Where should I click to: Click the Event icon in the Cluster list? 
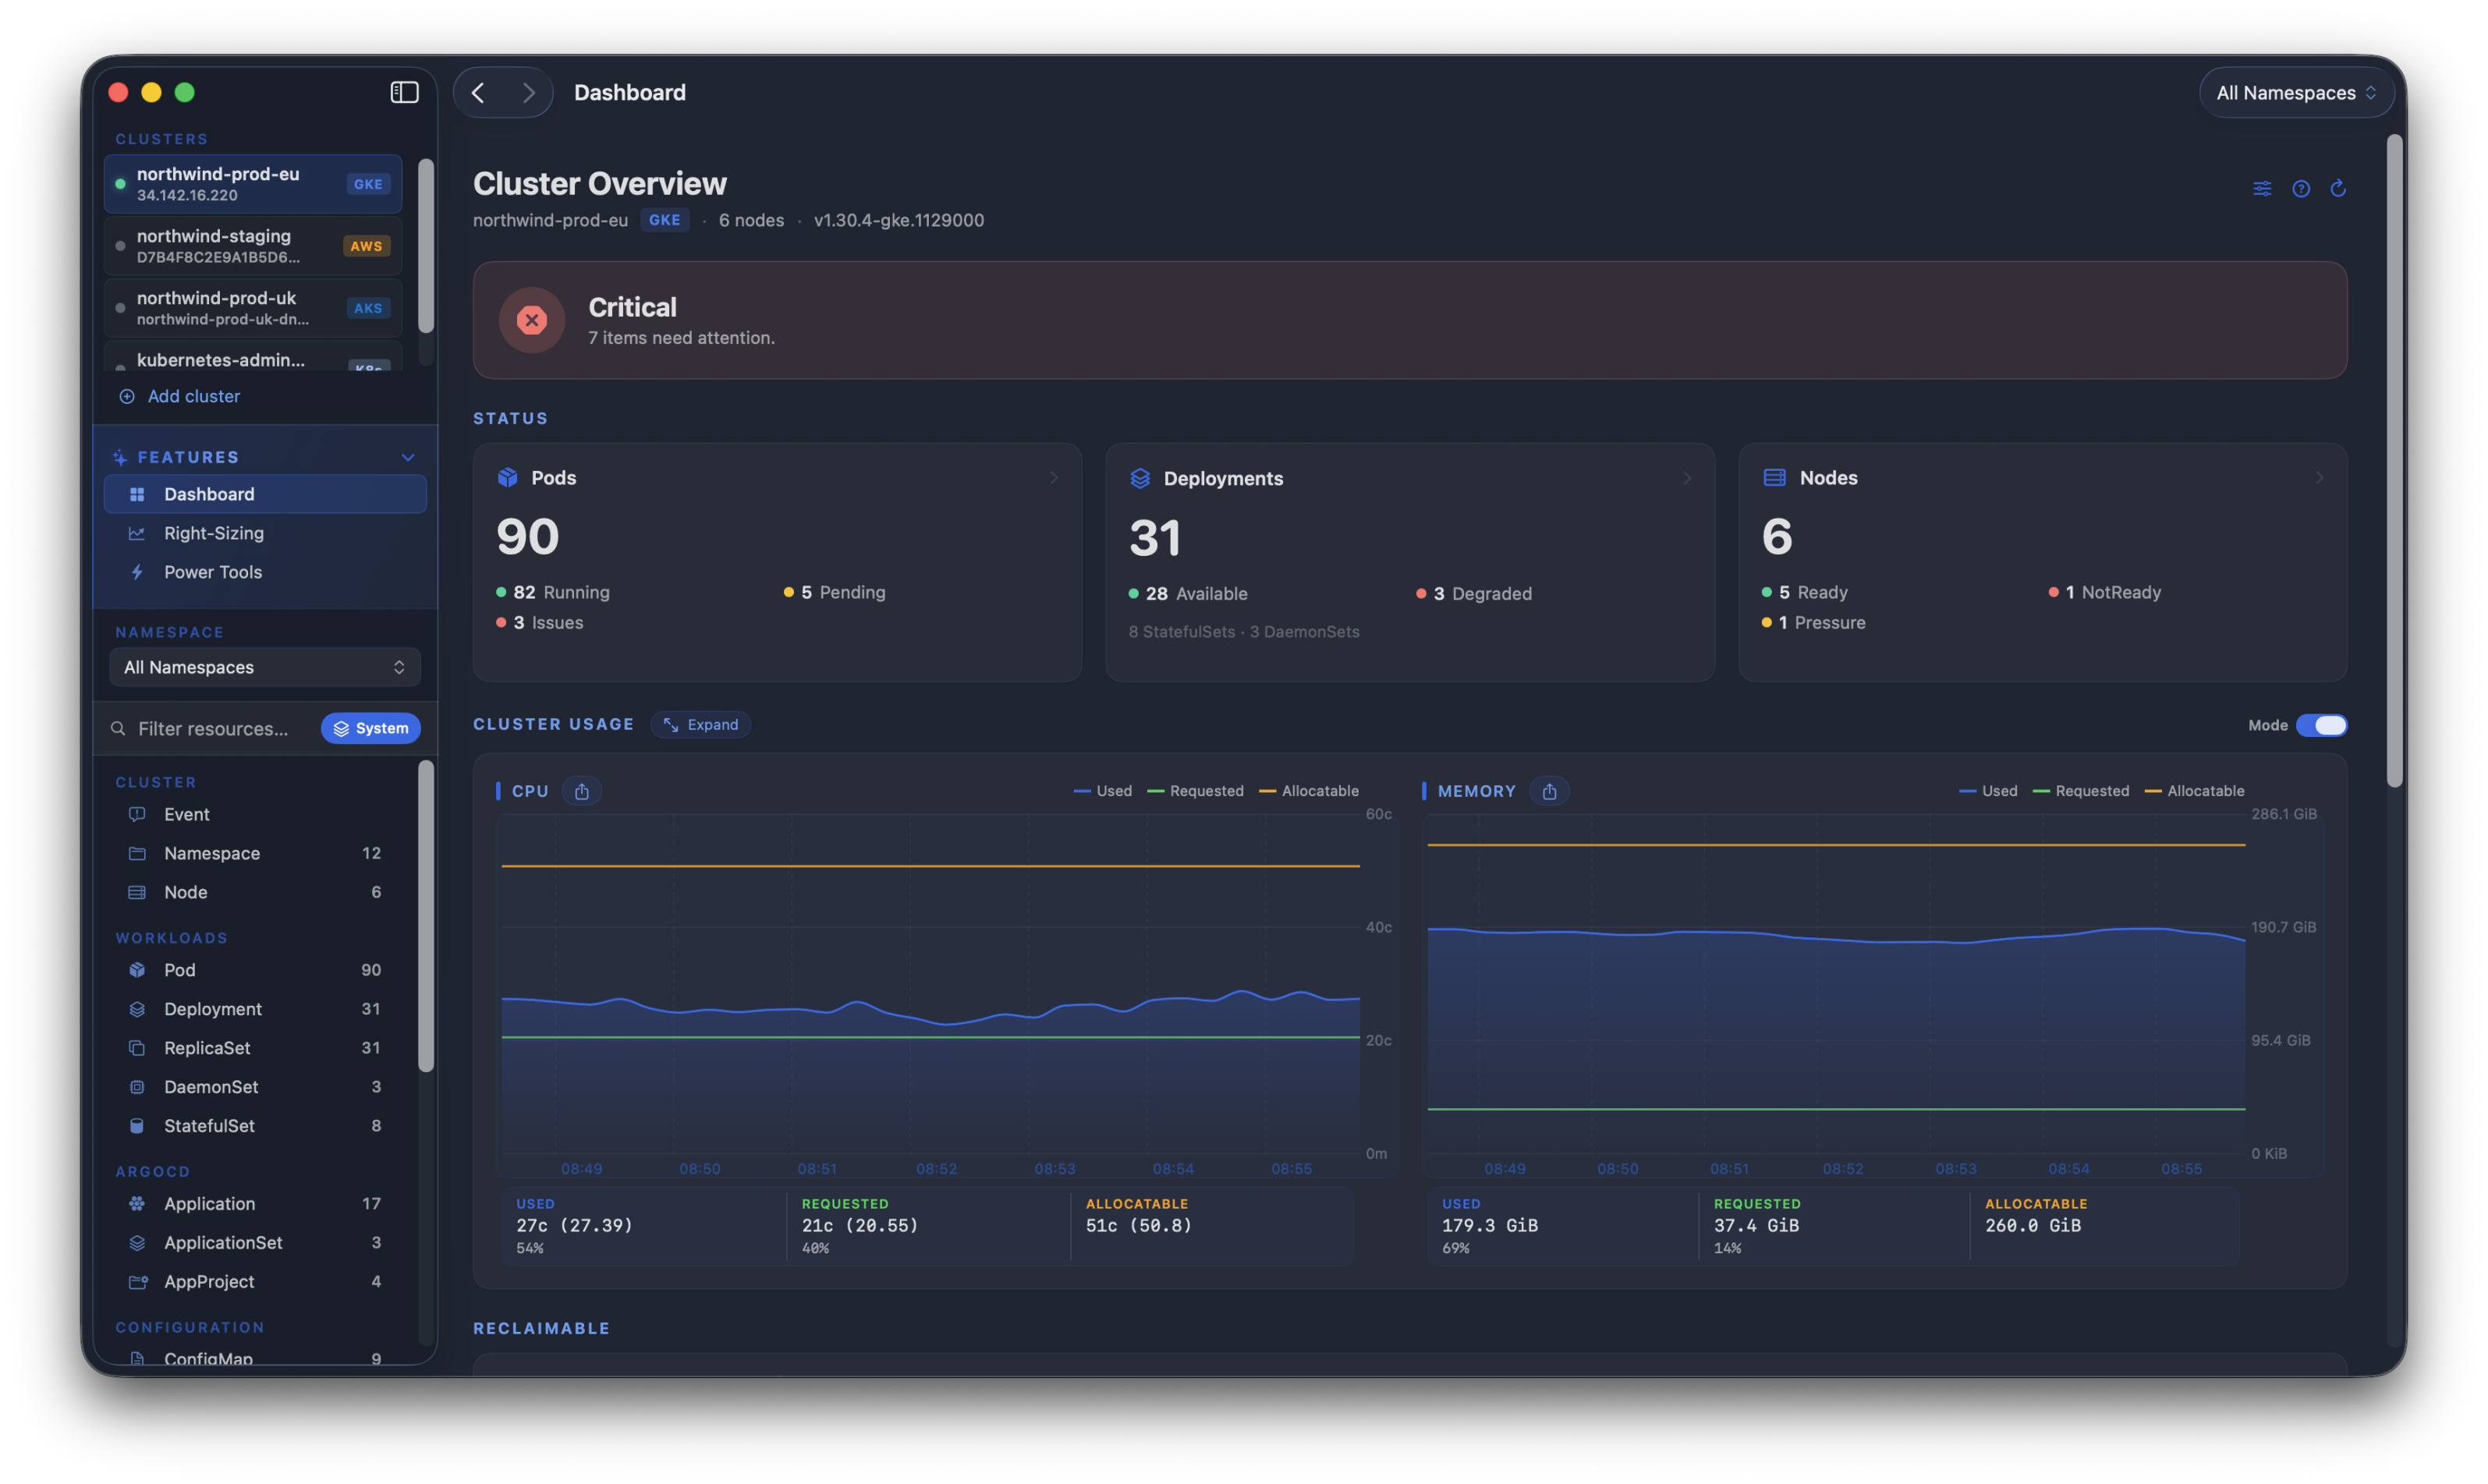point(137,814)
